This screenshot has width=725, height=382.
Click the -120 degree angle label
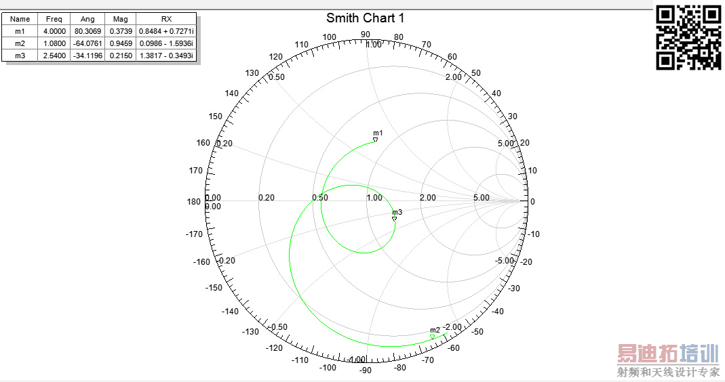(274, 348)
